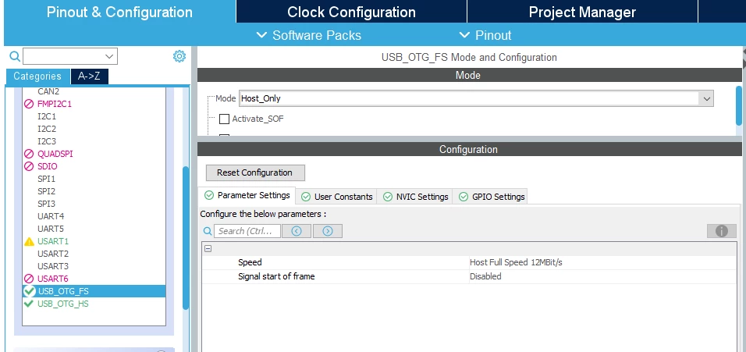
Task: Open the Mode Host_Only dropdown
Action: point(476,98)
